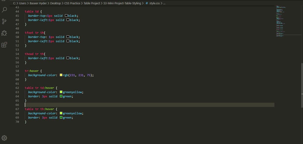This screenshot has height=144, width=303.
Task: Click the black color swatch on line 45
Action: [x=66, y=16]
